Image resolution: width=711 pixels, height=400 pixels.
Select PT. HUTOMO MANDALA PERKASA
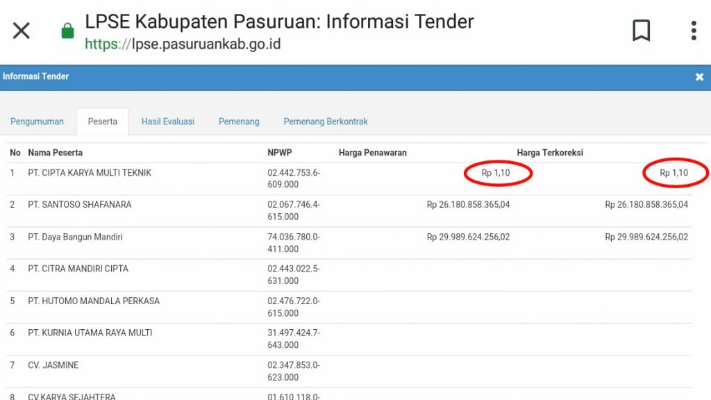coord(94,301)
